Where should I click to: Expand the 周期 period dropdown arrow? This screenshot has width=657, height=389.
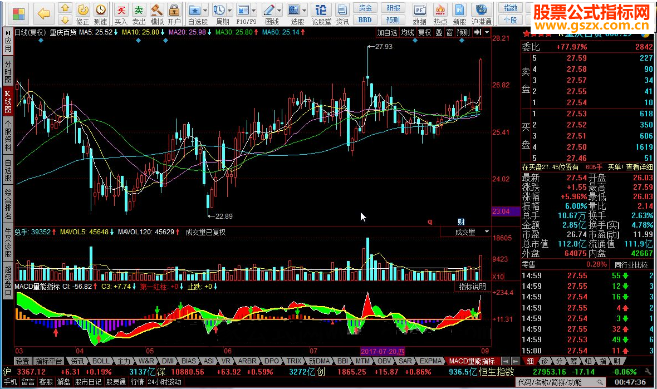230,11
